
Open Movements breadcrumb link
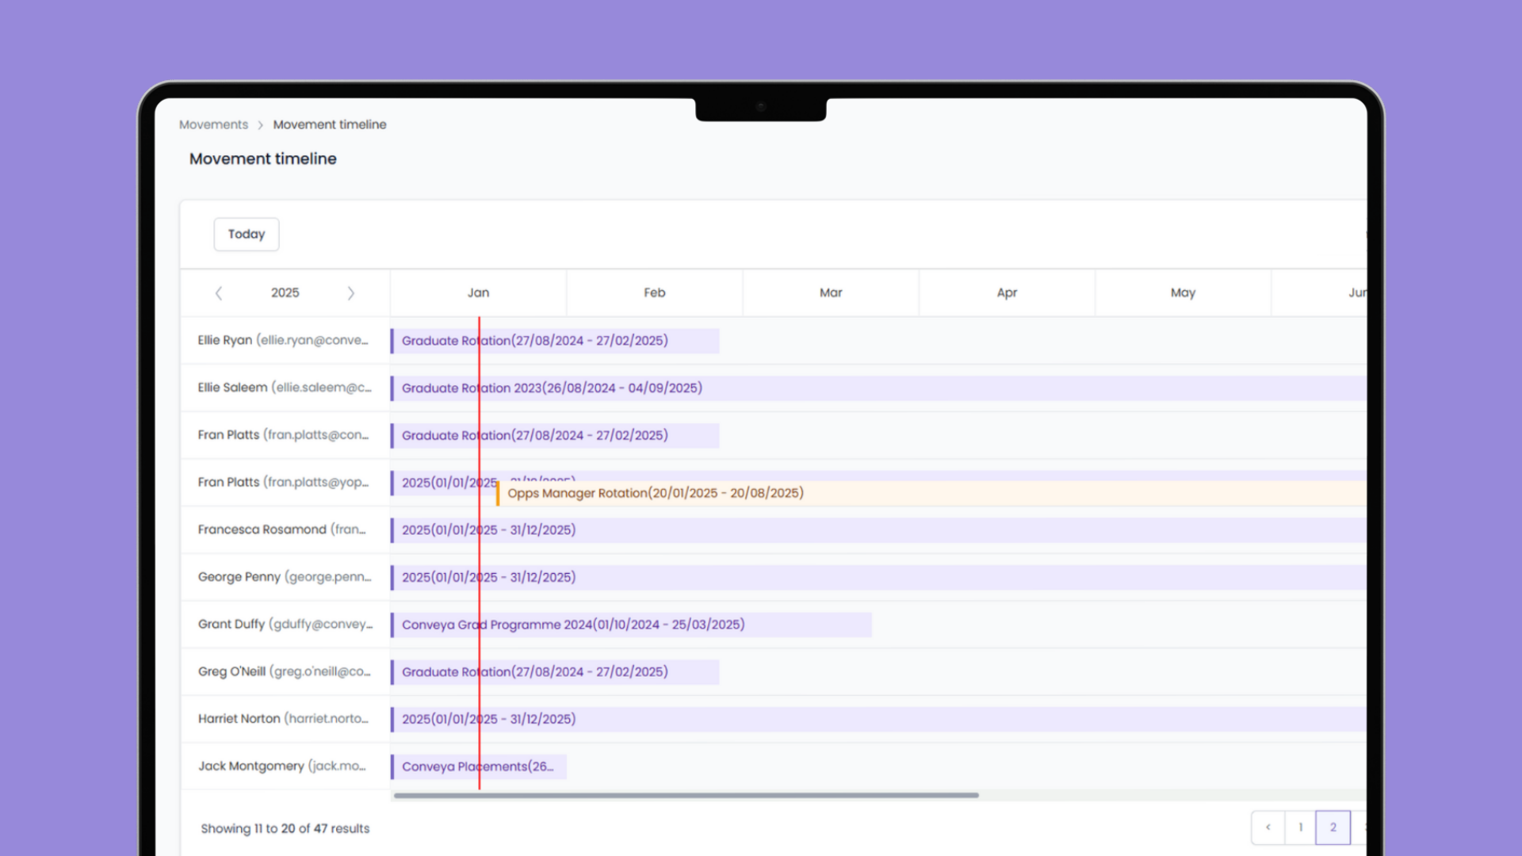click(213, 124)
